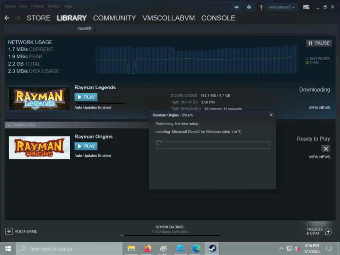Open the Rayman Origins game thumbnail
The image size is (340, 255).
click(39, 148)
